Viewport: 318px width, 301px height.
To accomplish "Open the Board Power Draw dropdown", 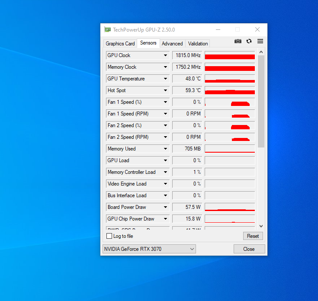I will coord(165,207).
